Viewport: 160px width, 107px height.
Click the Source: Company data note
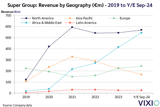[17, 105]
